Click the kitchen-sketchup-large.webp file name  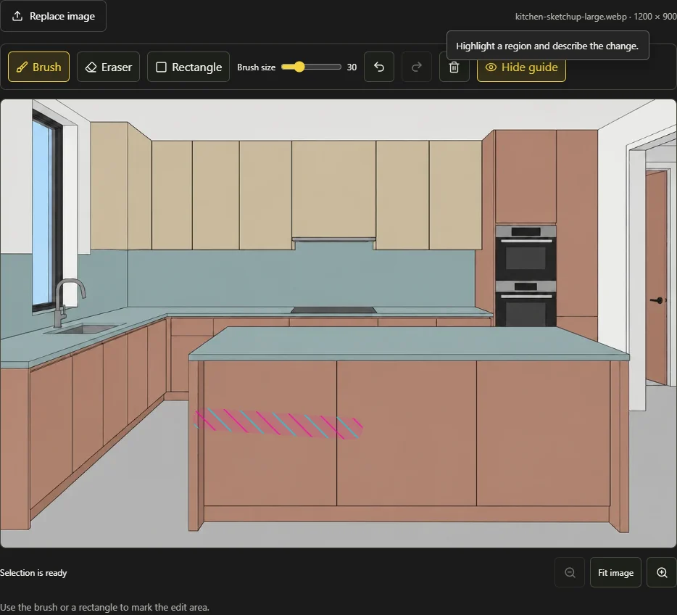pos(570,17)
